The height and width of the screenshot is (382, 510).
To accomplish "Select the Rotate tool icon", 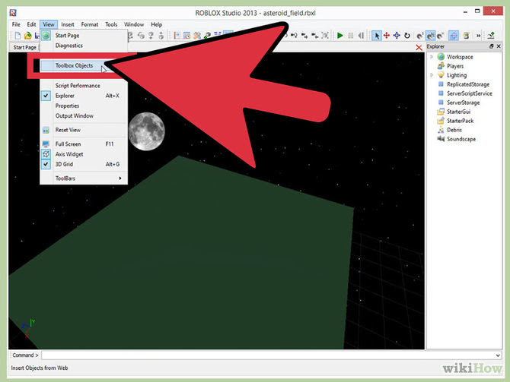I will coord(407,36).
